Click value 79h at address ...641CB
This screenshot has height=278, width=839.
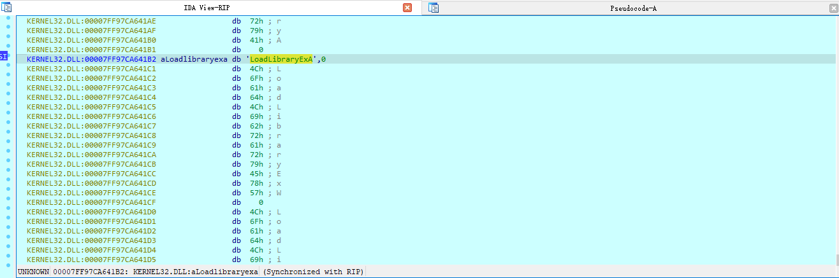pos(256,164)
